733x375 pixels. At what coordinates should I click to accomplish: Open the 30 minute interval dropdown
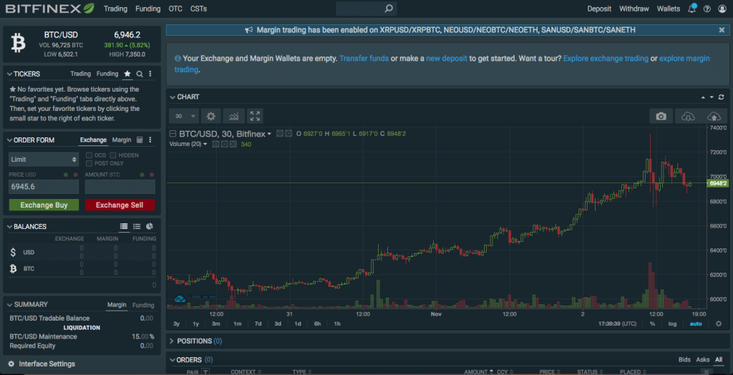[182, 116]
